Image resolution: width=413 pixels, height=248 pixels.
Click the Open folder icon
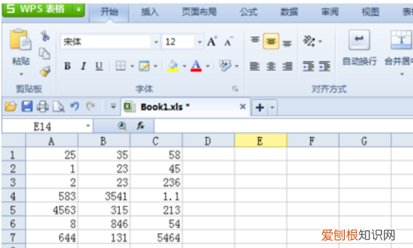tap(11, 107)
